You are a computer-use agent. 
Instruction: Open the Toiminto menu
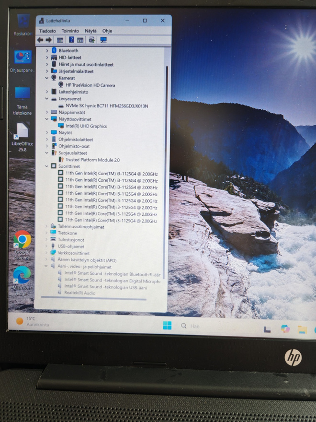tap(70, 31)
